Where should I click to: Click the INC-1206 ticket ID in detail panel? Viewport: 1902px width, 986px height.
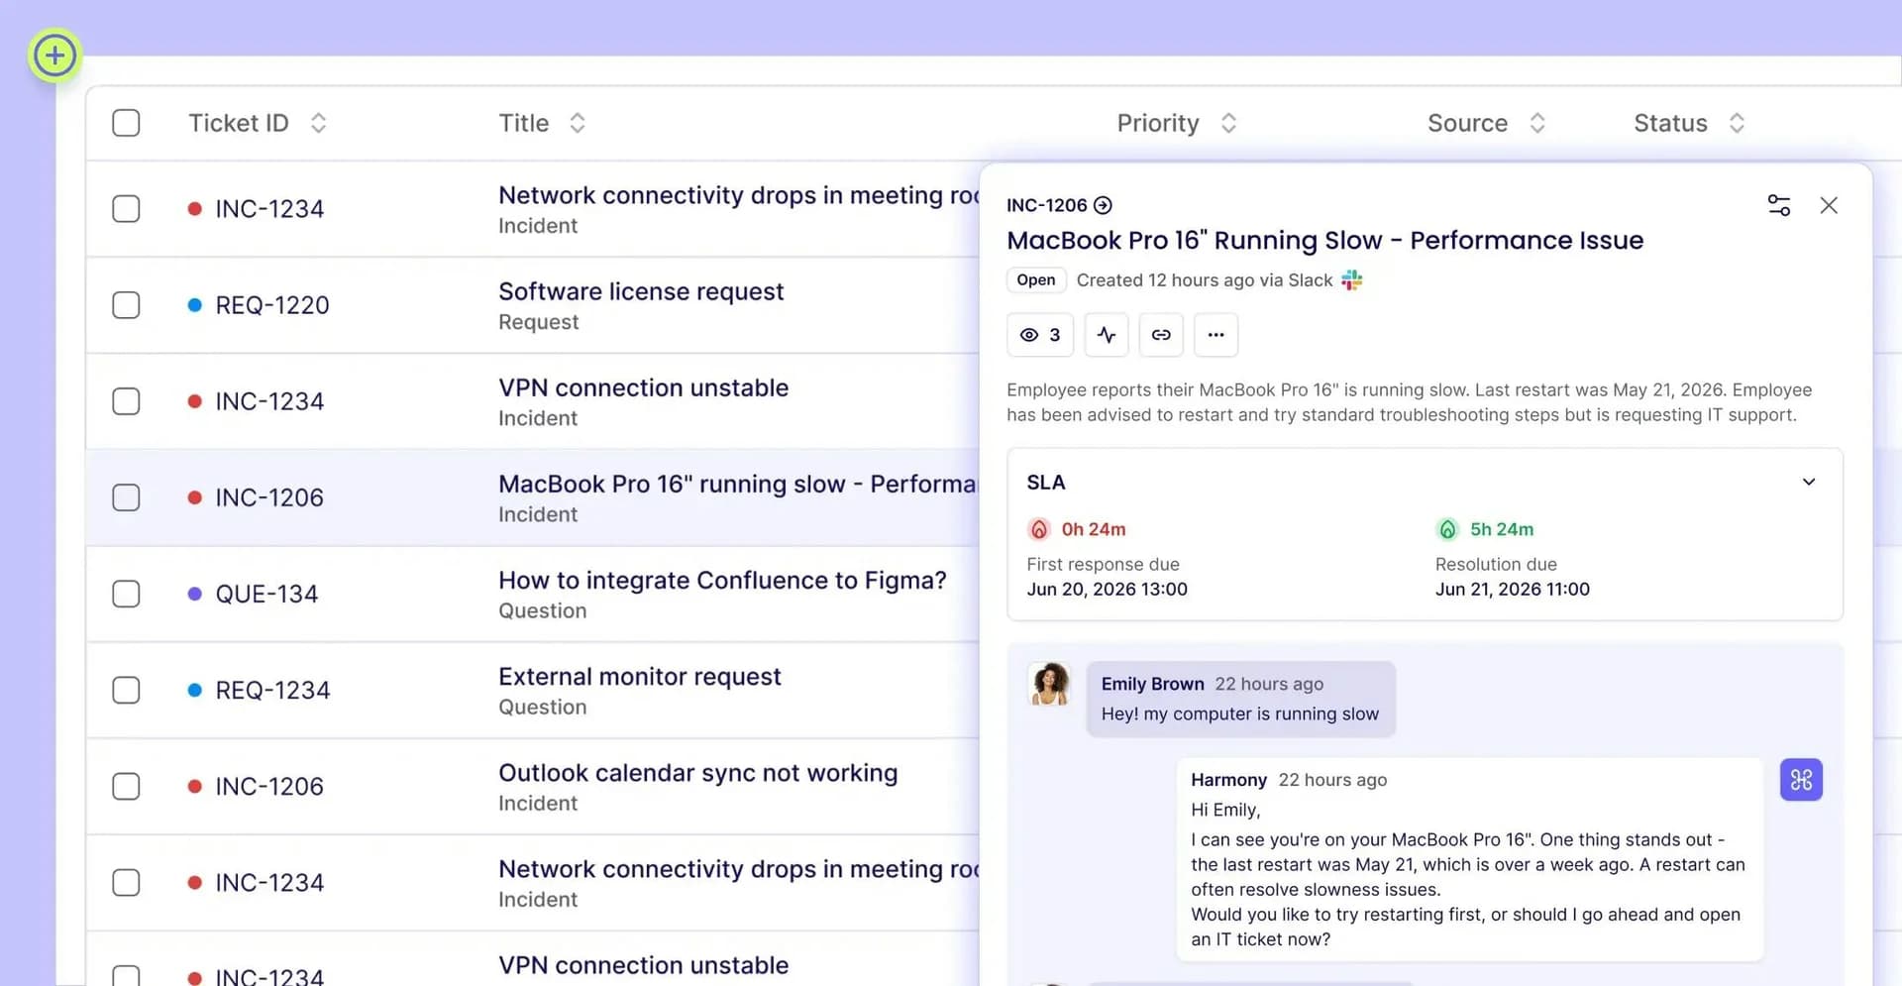point(1046,205)
